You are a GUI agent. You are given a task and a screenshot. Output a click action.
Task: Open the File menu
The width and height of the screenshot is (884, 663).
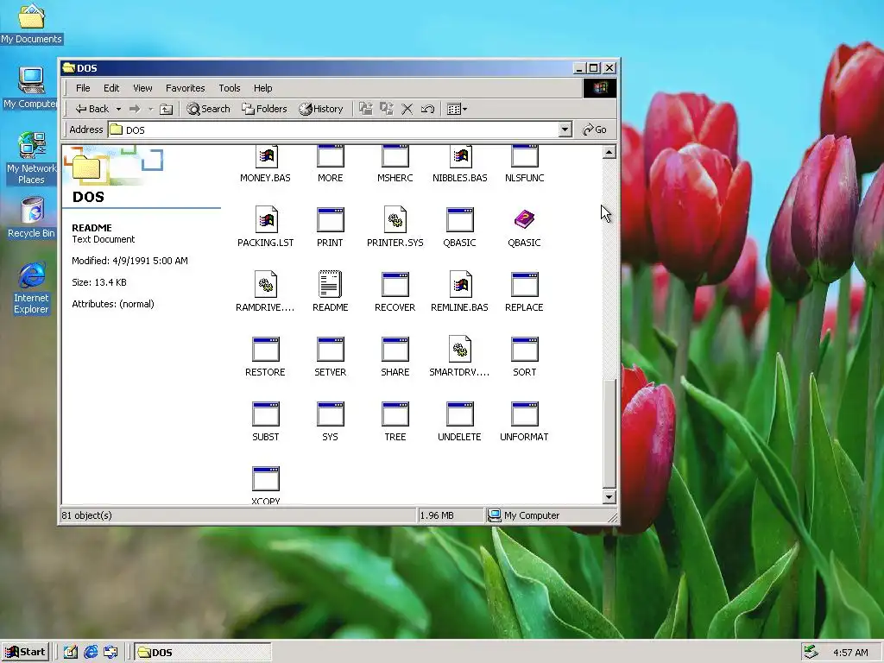[x=83, y=88]
